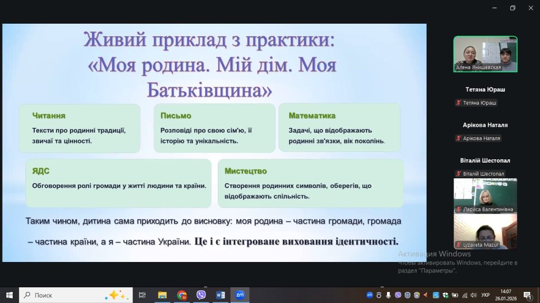This screenshot has height=303, width=540.
Task: Launch Chrome from the taskbar
Action: click(182, 295)
